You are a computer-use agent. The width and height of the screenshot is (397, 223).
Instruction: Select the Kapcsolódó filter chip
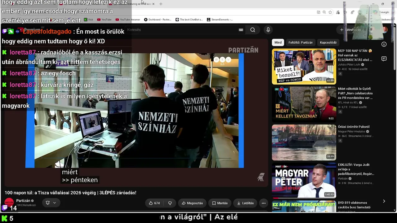coord(328,42)
